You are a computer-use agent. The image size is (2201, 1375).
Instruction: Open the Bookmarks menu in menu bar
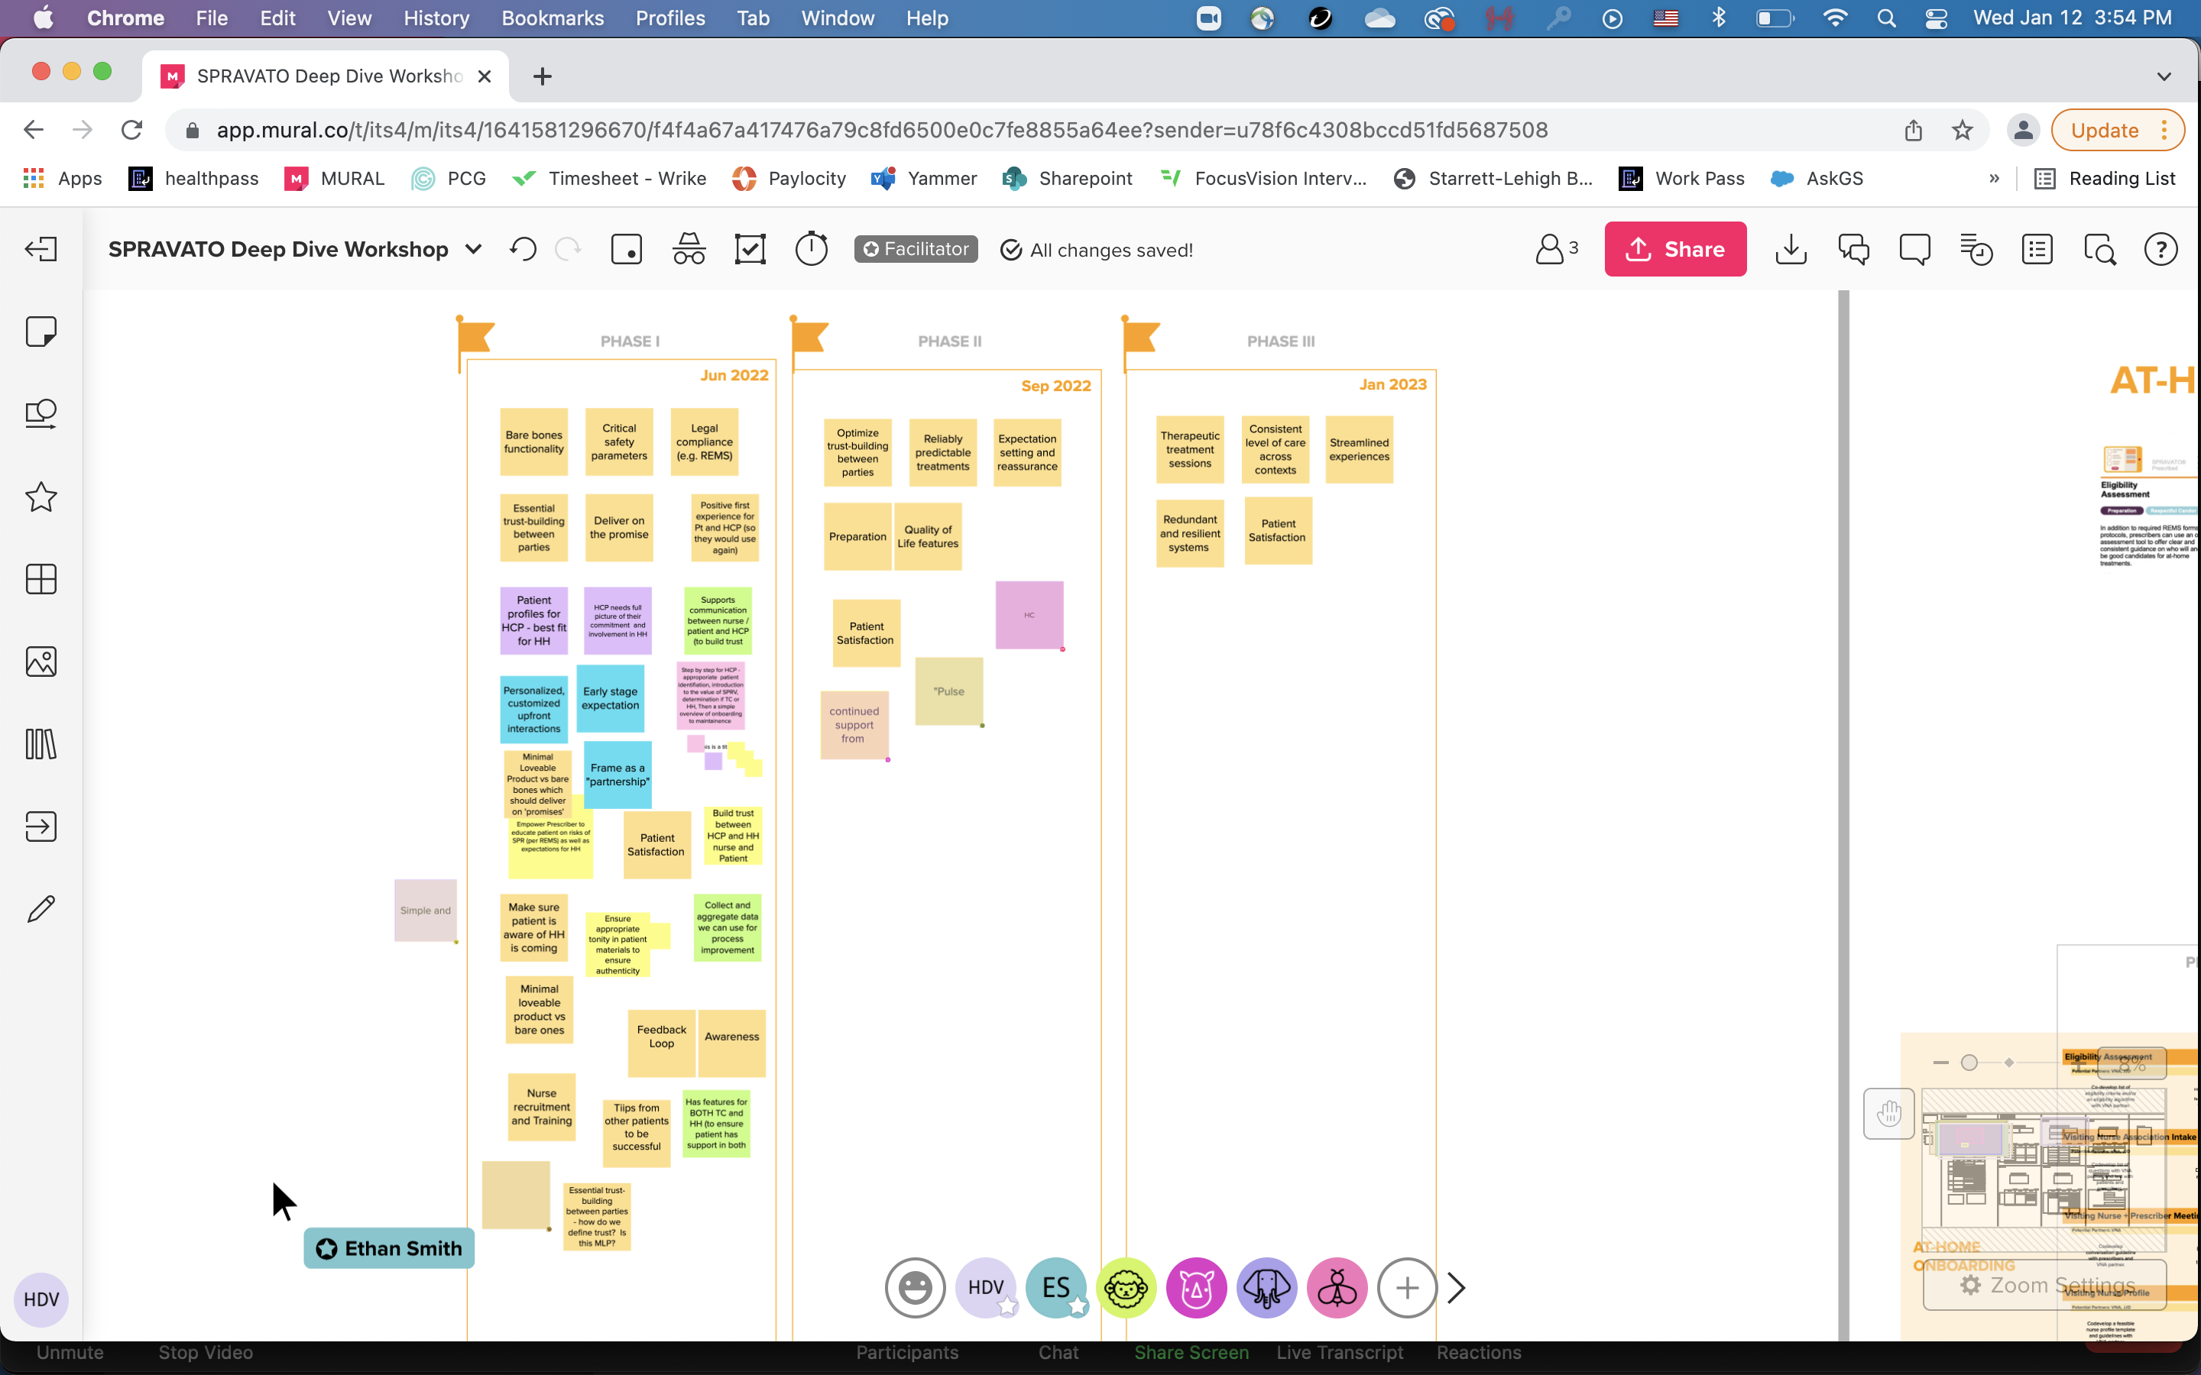click(x=552, y=18)
